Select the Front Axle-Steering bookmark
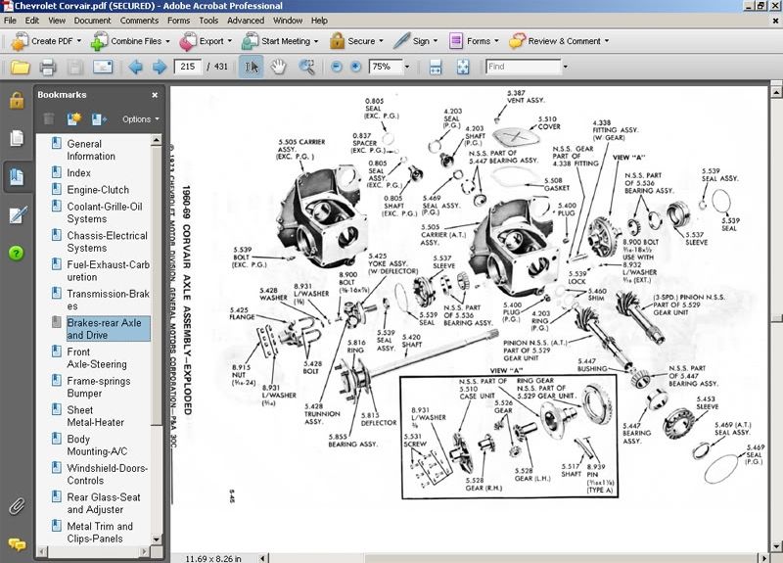This screenshot has width=783, height=563. click(x=97, y=358)
